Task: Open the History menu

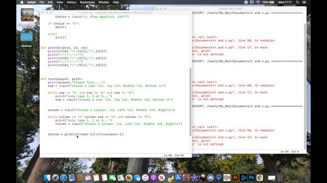Action: click(72, 2)
